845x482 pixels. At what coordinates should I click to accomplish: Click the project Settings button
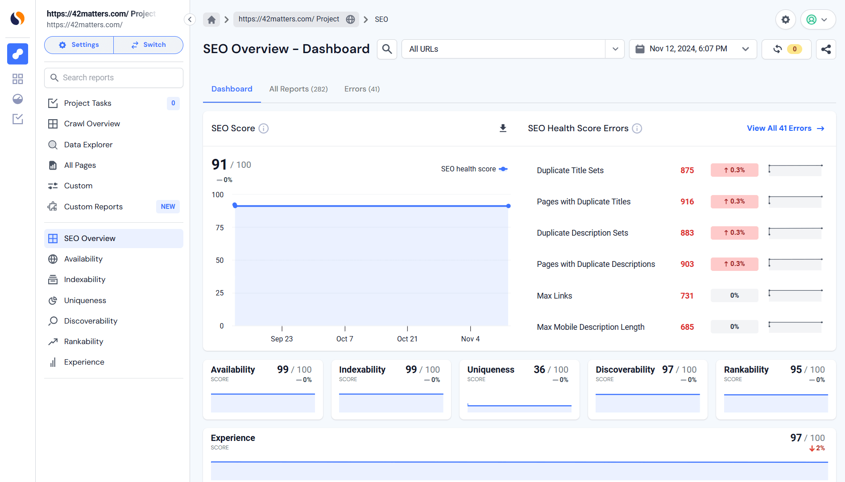pyautogui.click(x=79, y=45)
